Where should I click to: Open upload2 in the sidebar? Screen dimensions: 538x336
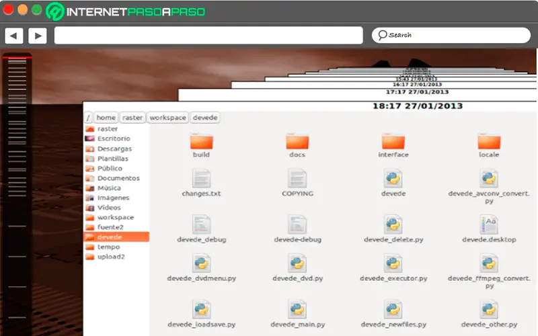116,257
